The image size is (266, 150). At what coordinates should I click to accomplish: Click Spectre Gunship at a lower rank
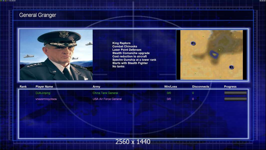pyautogui.click(x=134, y=60)
